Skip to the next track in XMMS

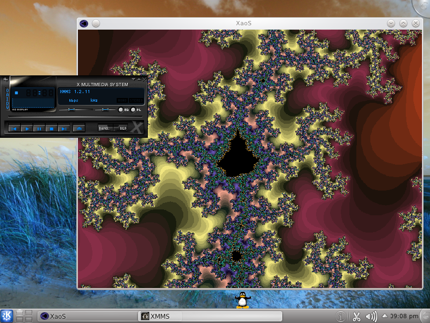click(63, 128)
